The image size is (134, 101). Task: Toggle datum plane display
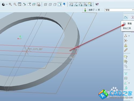point(71,4)
